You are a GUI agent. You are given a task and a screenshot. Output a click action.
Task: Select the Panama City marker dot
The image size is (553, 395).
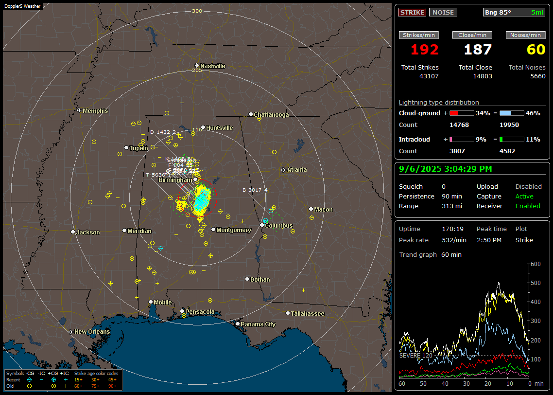pyautogui.click(x=238, y=323)
